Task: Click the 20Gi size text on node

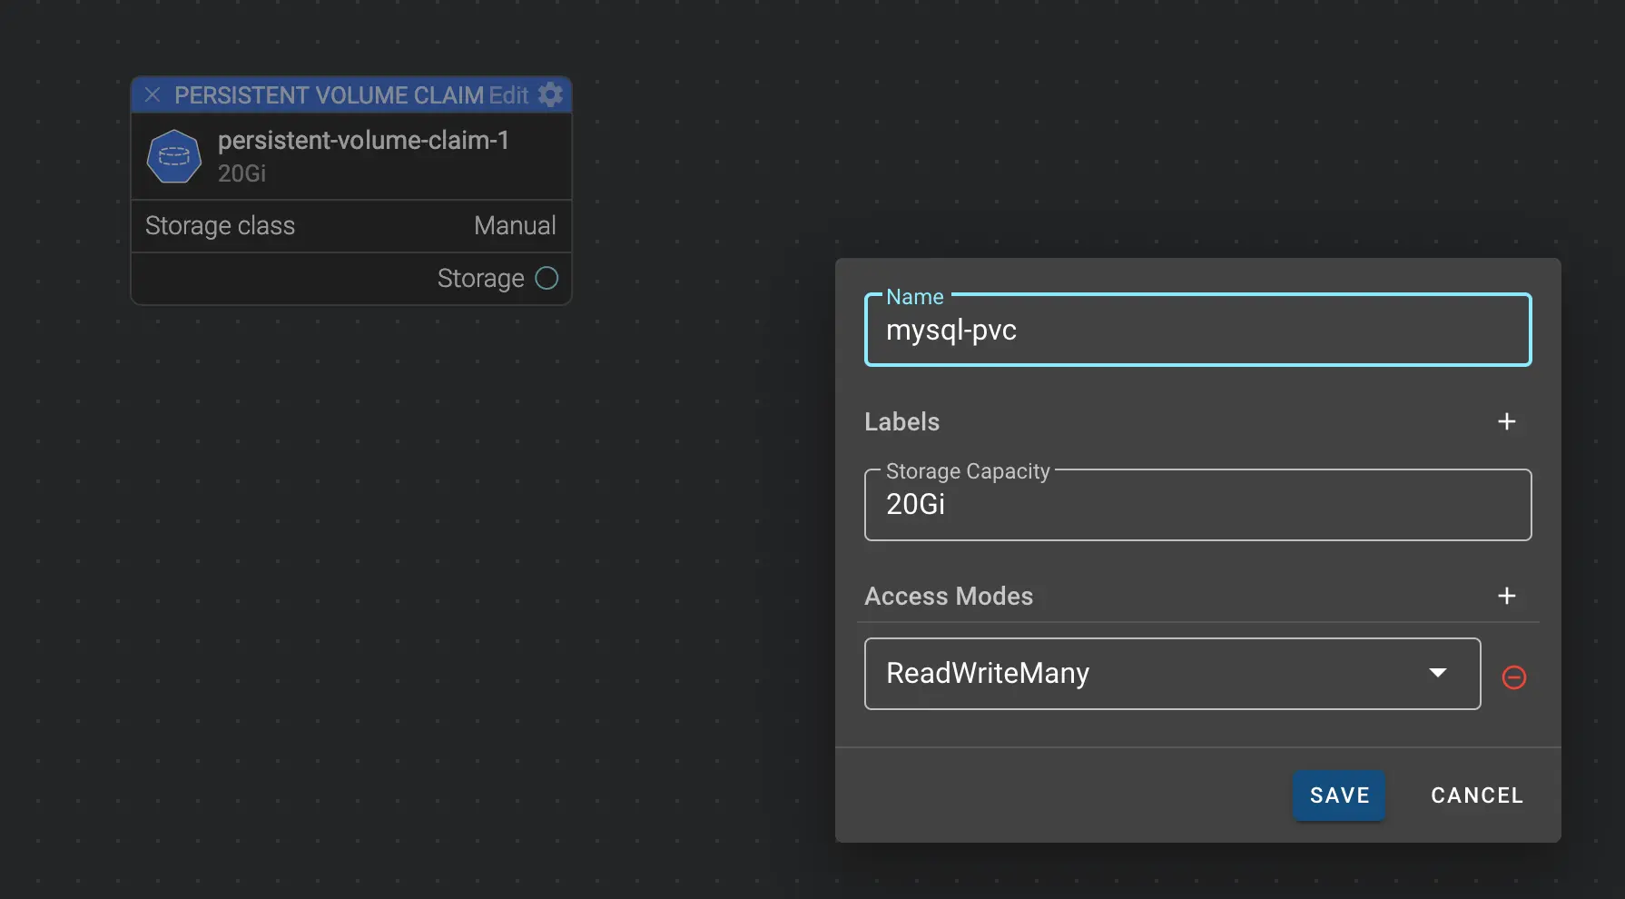Action: (x=241, y=173)
